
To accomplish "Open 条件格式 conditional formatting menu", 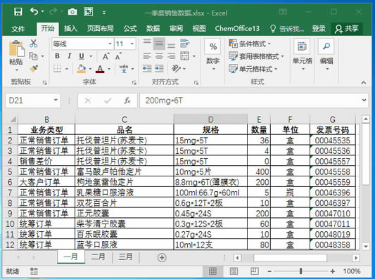I will [250, 44].
